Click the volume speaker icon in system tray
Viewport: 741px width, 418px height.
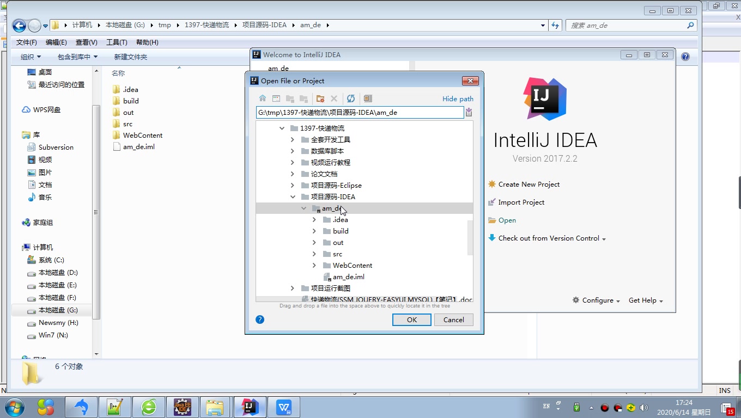[x=644, y=407]
